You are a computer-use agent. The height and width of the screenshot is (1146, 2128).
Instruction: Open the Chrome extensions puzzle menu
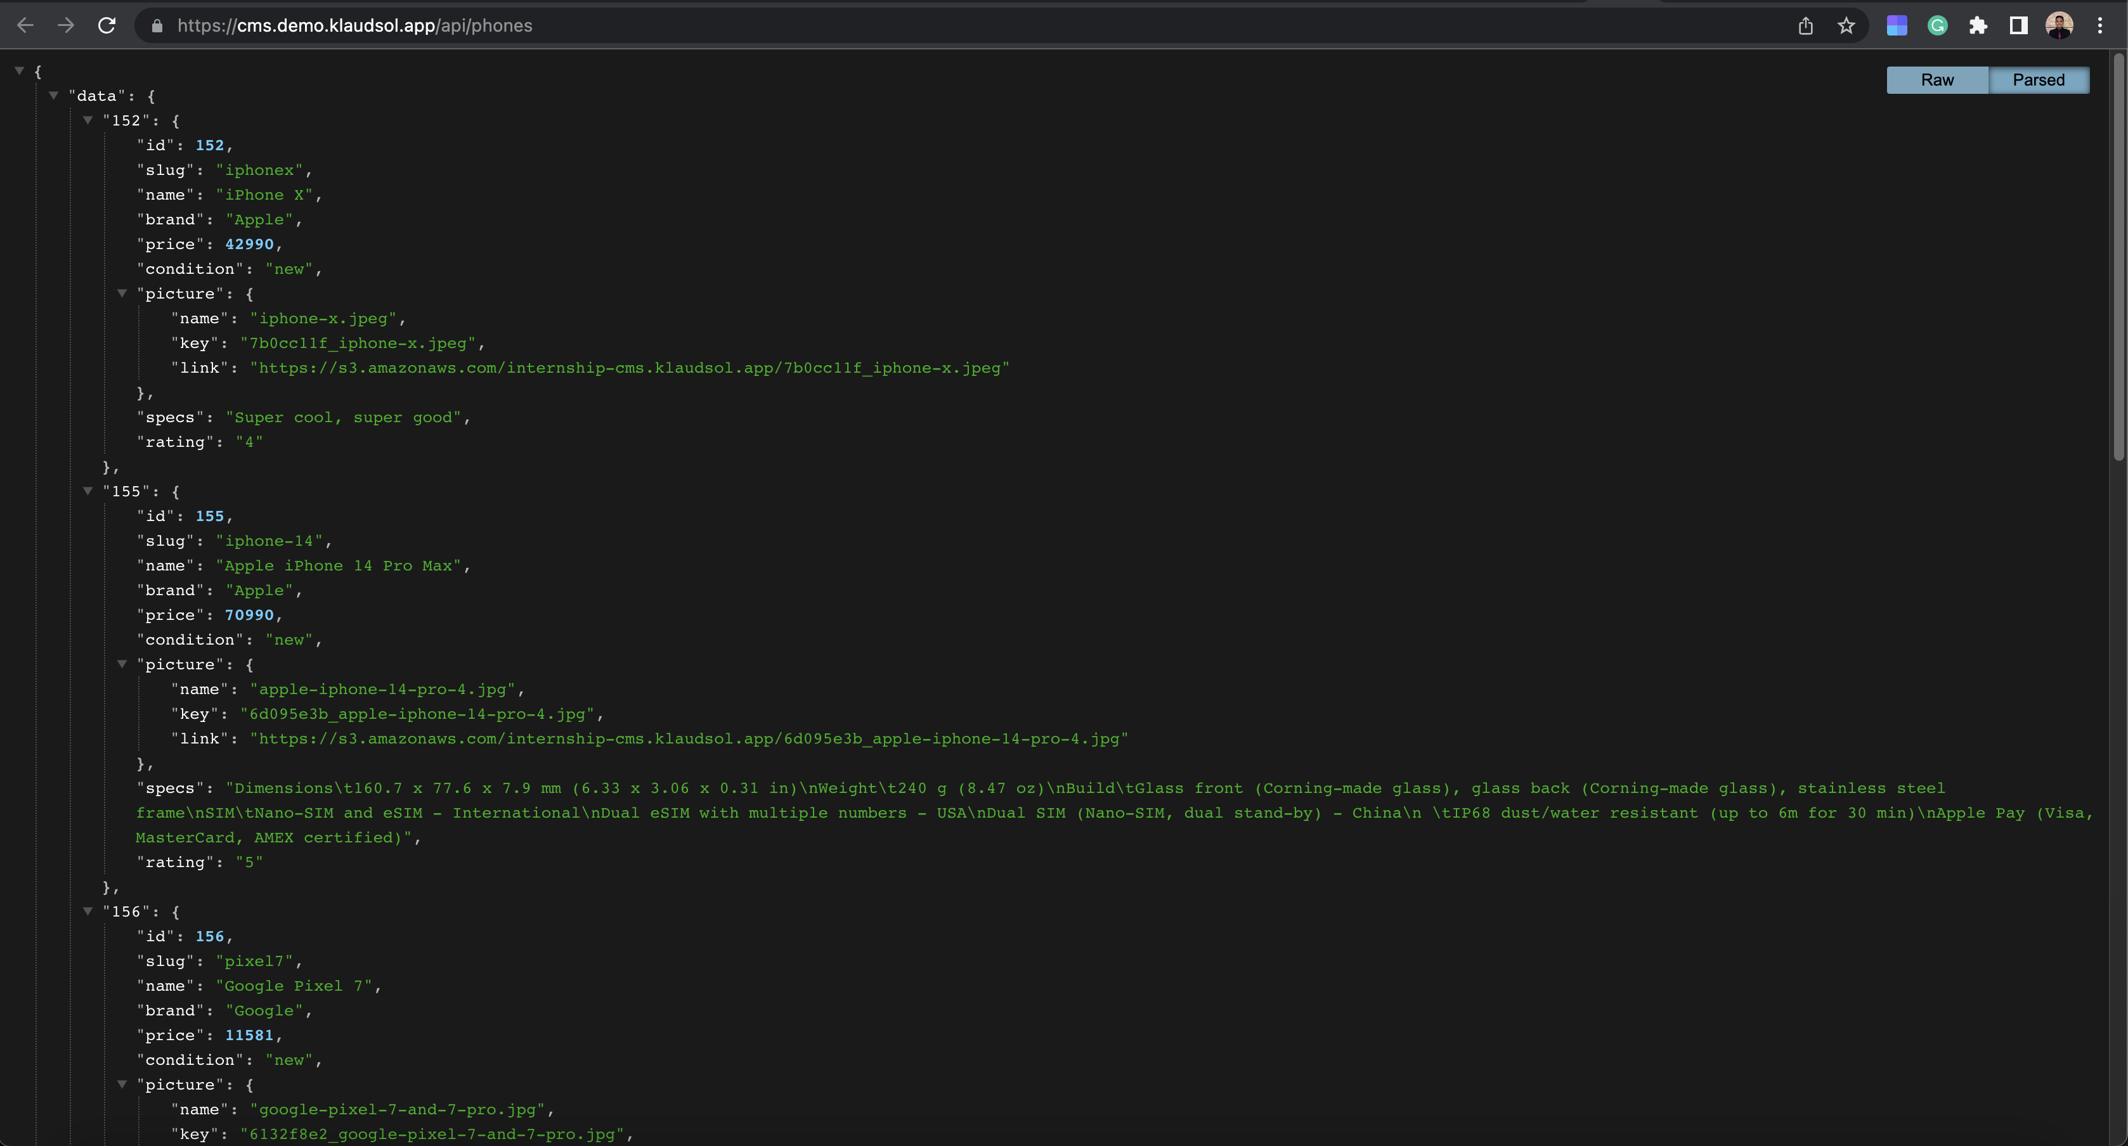pos(1978,25)
